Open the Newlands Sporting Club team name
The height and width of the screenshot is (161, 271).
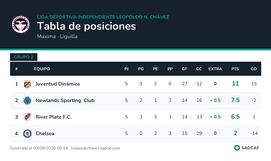(65, 101)
